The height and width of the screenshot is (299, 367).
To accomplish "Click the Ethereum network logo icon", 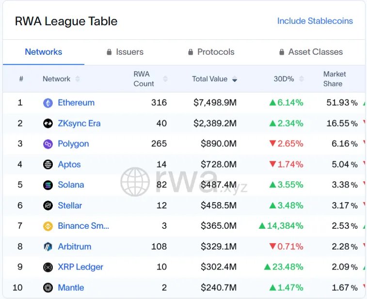I will pos(48,103).
